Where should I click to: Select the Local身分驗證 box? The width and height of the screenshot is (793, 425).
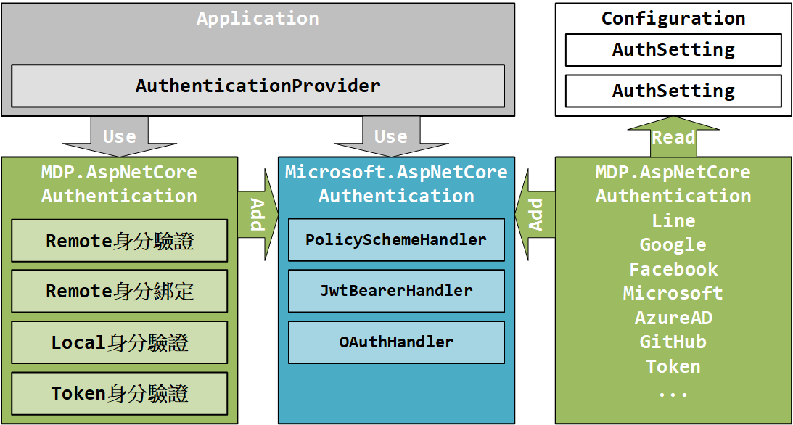point(120,342)
